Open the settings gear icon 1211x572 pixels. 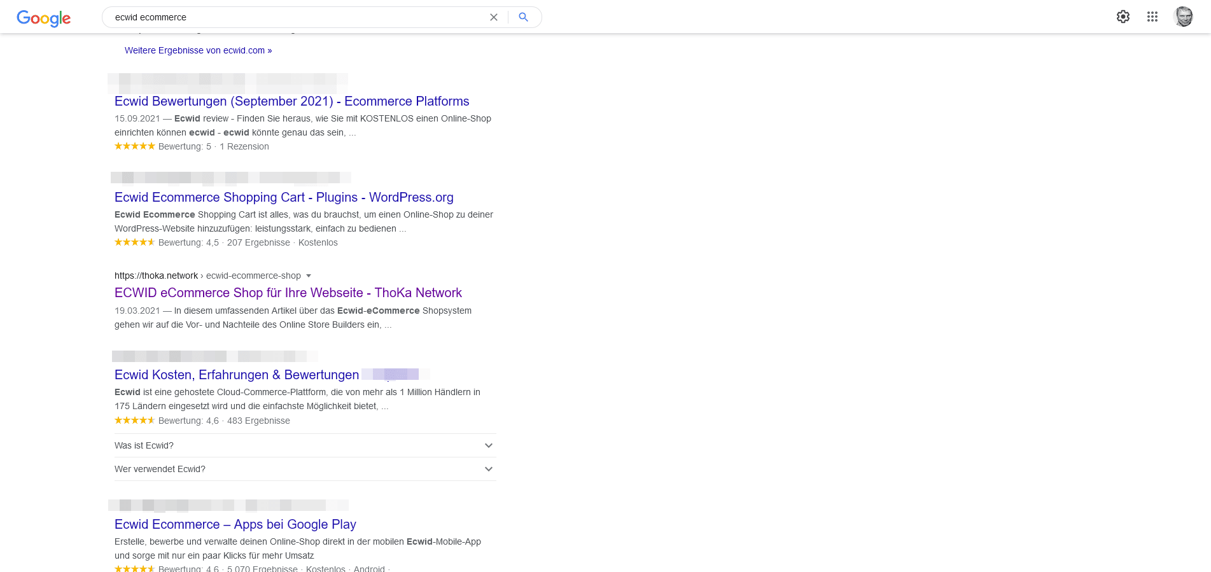1123,17
